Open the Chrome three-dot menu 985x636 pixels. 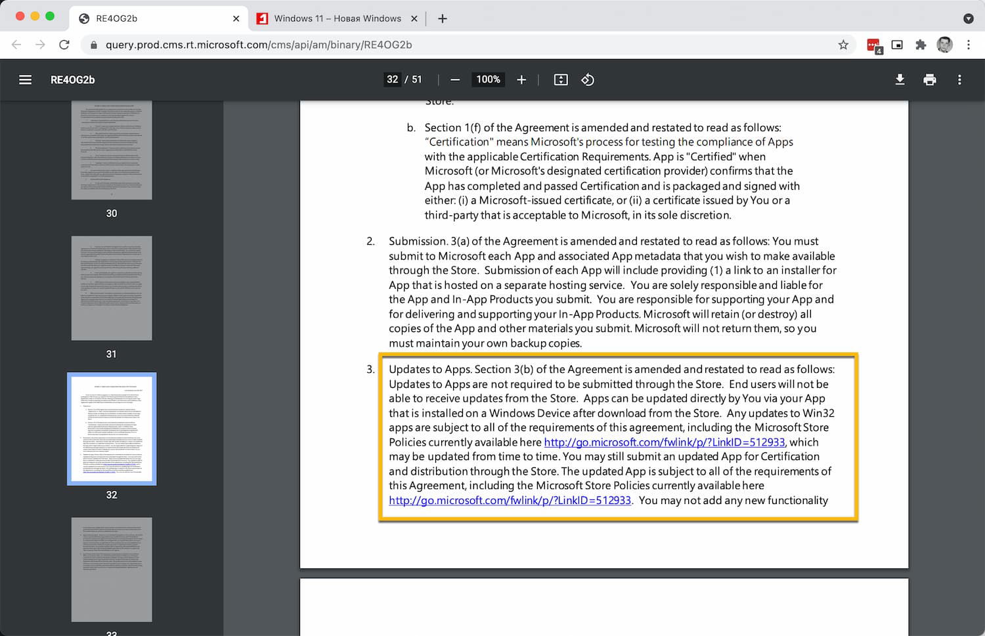(x=969, y=45)
